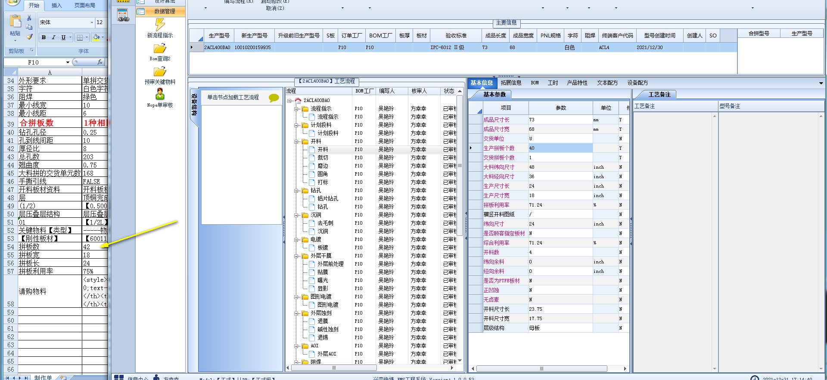
Task: Collapse the 计划投料 folder node
Action: pos(297,125)
